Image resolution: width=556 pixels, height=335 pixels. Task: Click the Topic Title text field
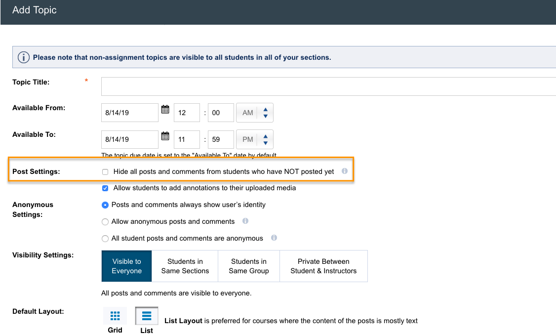[x=328, y=86]
